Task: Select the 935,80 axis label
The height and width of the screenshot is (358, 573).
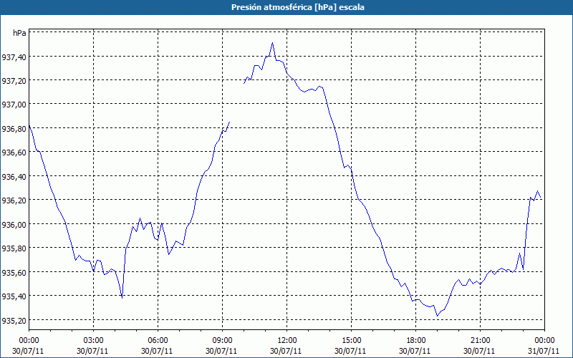Action: tap(14, 248)
